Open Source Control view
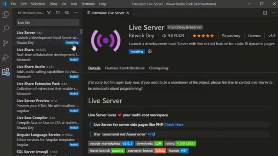278x156 pixels. tap(6, 43)
